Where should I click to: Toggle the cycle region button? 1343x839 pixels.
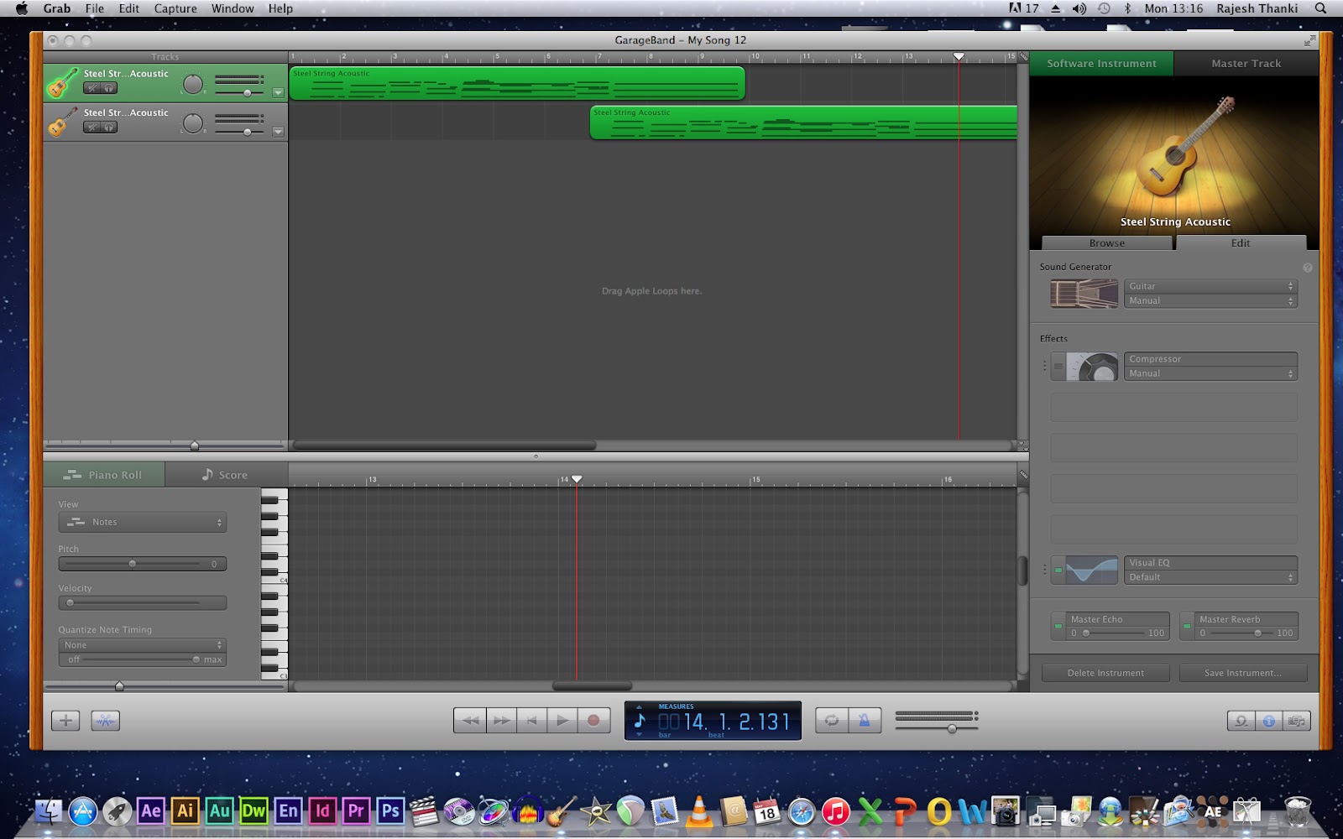point(832,720)
